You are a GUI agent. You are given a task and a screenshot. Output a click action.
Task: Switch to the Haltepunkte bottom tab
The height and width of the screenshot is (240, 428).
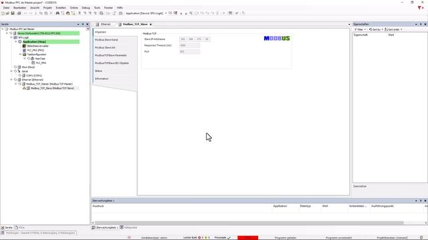[x=128, y=227]
